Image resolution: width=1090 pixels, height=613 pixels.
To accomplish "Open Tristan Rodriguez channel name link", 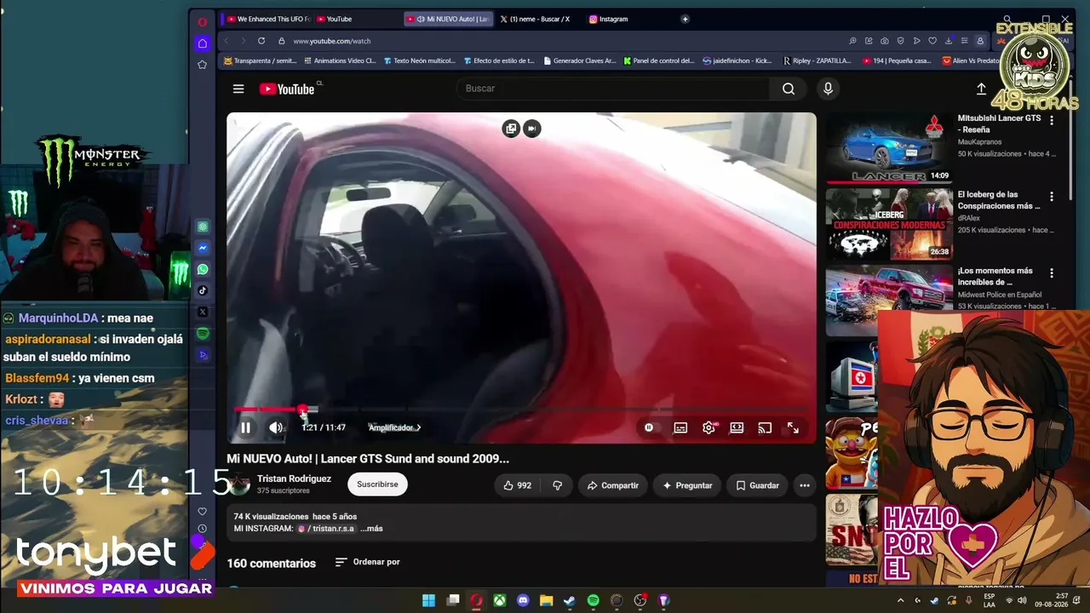I will pyautogui.click(x=294, y=478).
